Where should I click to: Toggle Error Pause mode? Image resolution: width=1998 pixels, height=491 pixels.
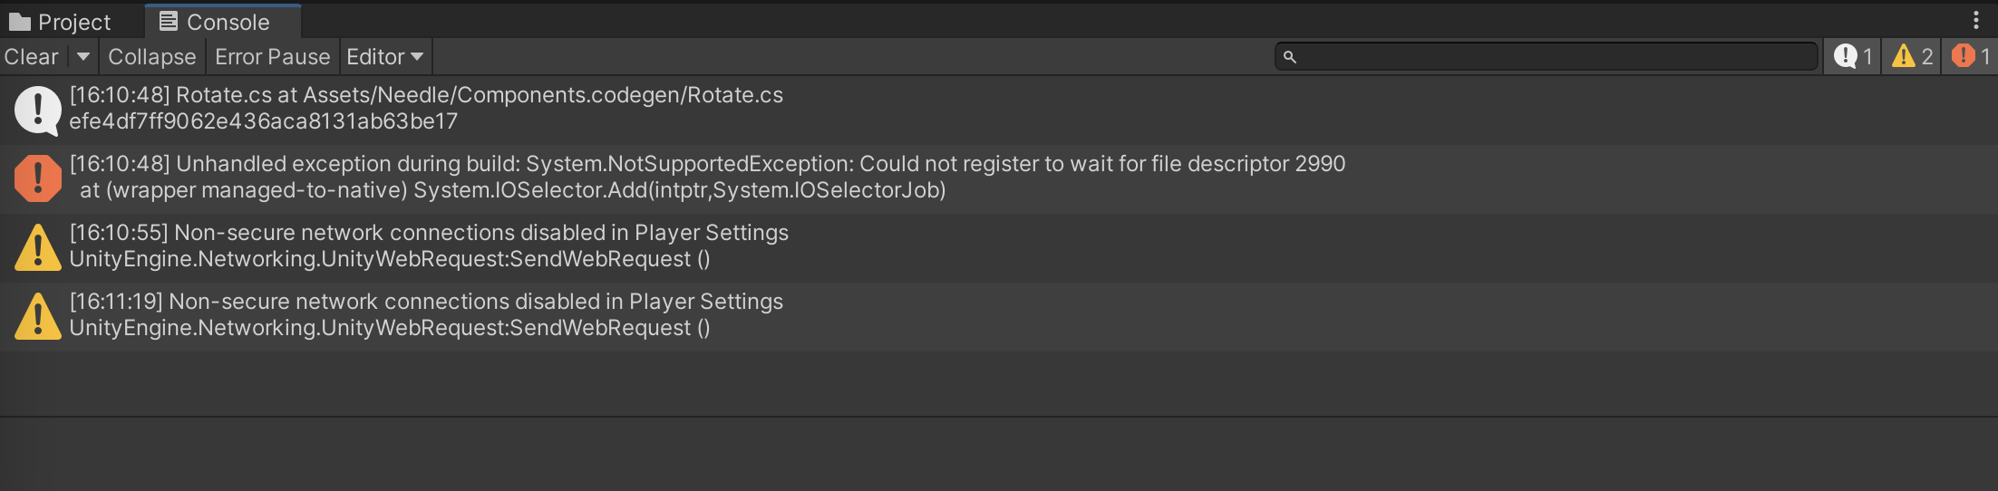(272, 57)
